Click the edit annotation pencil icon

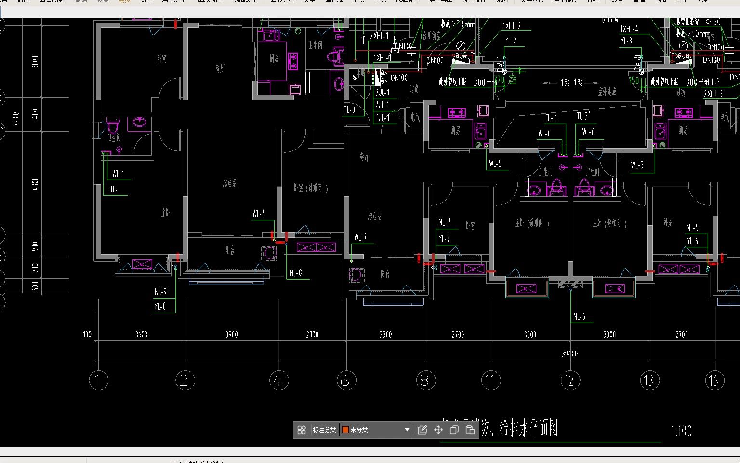(422, 430)
